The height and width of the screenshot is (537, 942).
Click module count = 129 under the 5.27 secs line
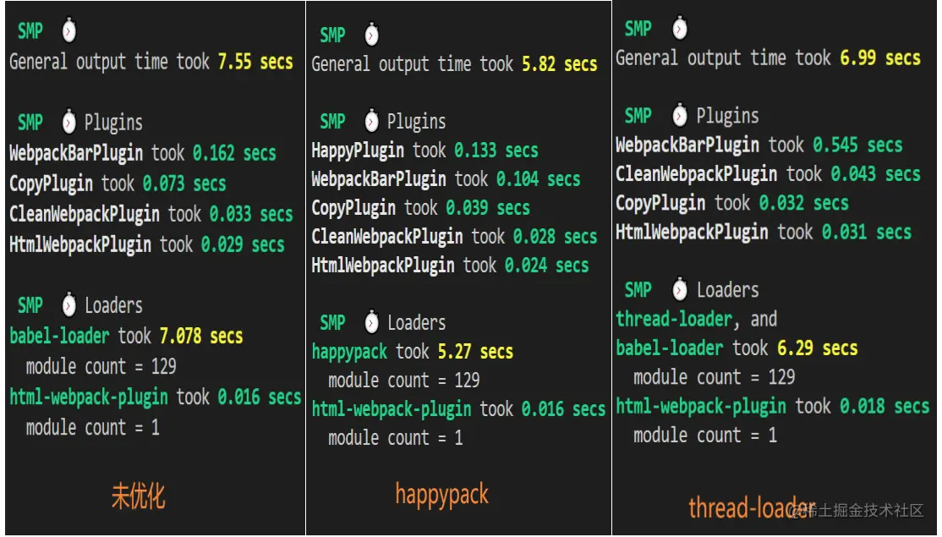403,380
